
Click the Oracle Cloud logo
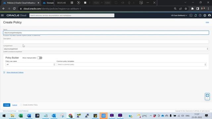pos(16,16)
